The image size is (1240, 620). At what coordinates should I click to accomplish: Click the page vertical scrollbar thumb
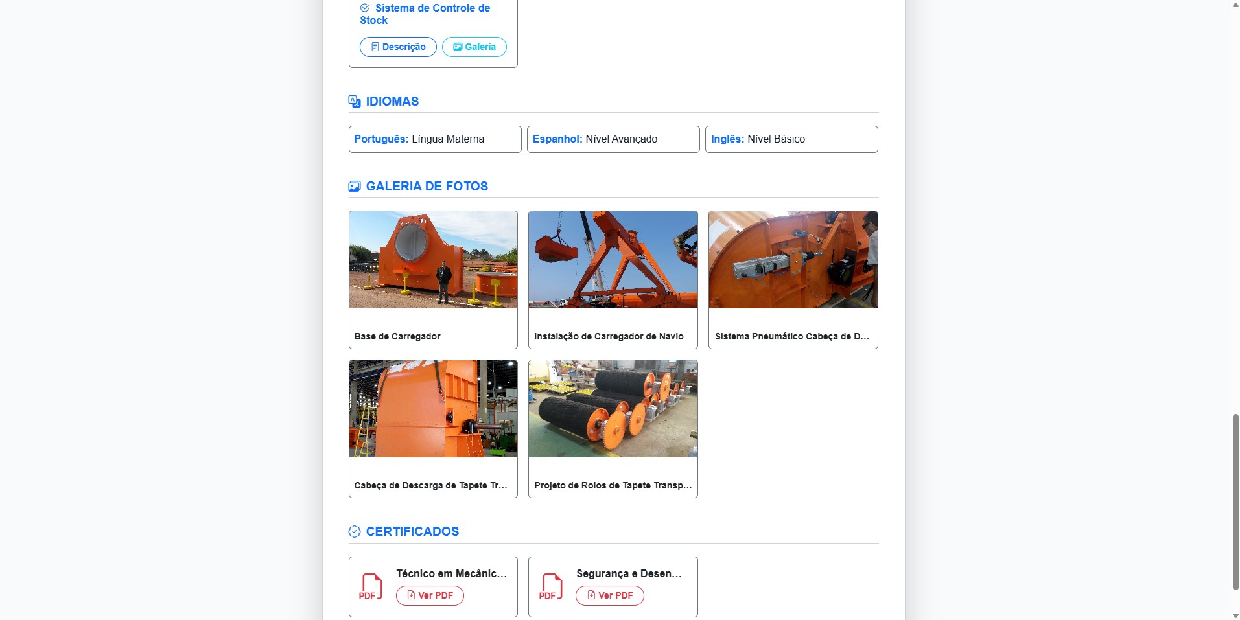click(1235, 502)
